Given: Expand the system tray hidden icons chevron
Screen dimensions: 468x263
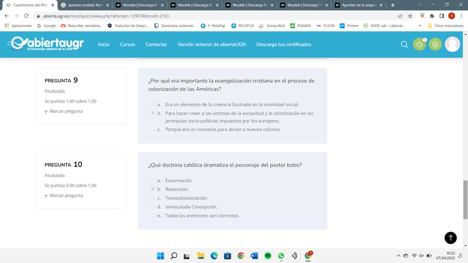Looking at the screenshot, I should (x=398, y=256).
